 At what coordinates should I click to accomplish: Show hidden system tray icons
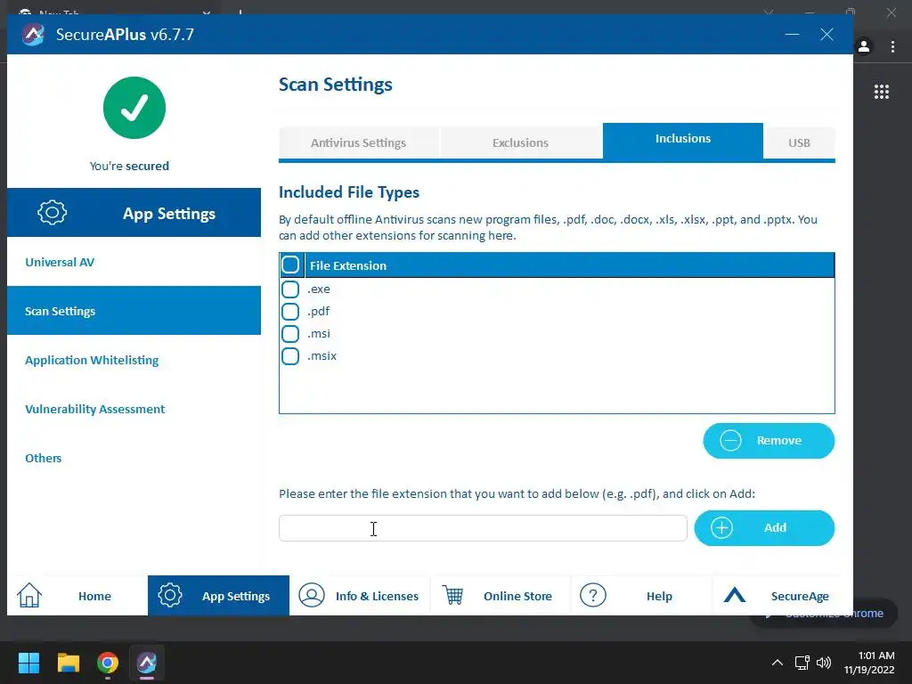pos(777,663)
